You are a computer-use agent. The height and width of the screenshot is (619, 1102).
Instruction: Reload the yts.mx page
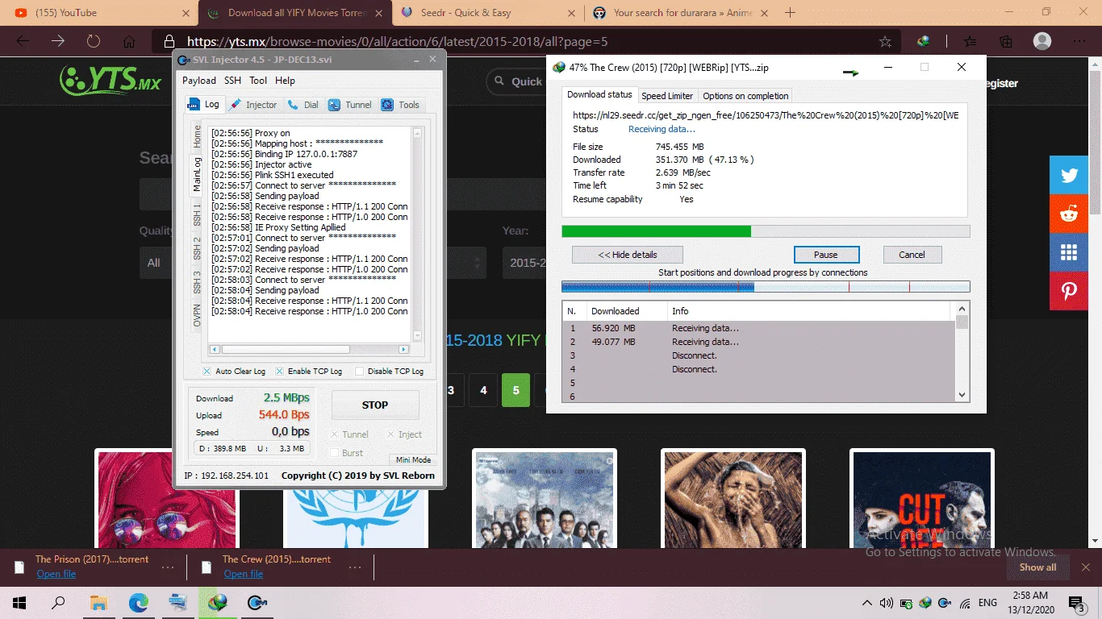click(94, 41)
